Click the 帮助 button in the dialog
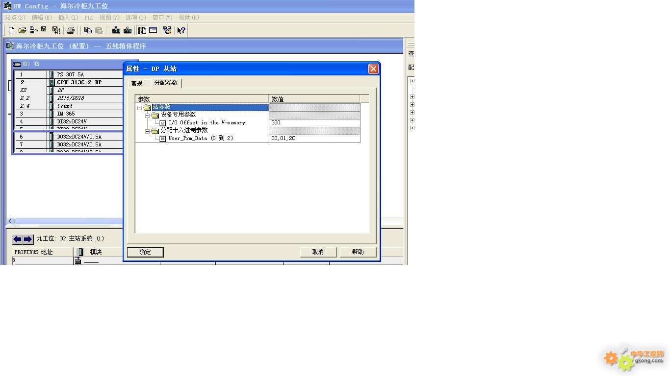Screen dimensions: 670x376 point(358,252)
